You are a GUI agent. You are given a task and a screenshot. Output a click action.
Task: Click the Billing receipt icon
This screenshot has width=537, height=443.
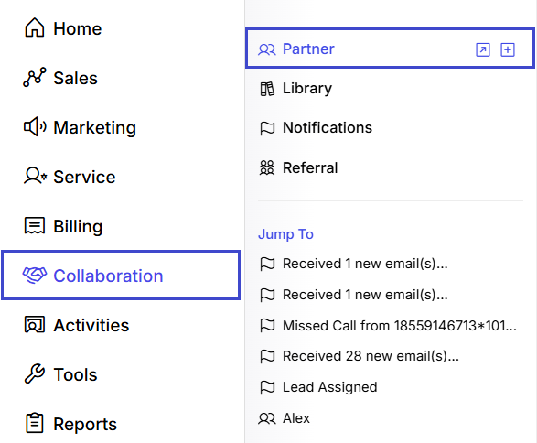coord(34,225)
